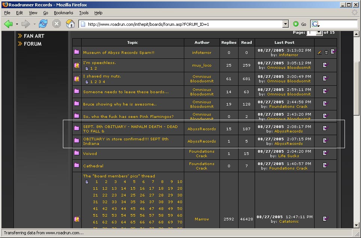
Task: Open the File menu
Action: [7, 13]
